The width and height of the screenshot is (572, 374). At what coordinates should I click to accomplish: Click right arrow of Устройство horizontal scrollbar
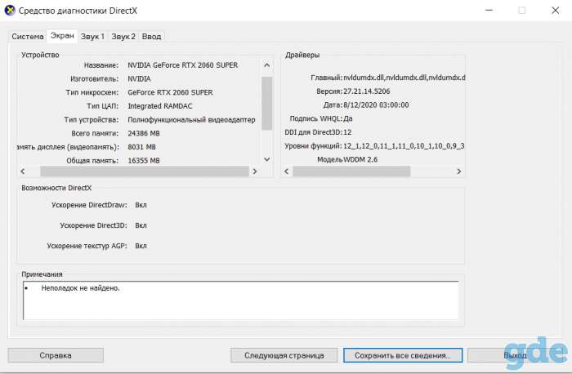point(255,171)
